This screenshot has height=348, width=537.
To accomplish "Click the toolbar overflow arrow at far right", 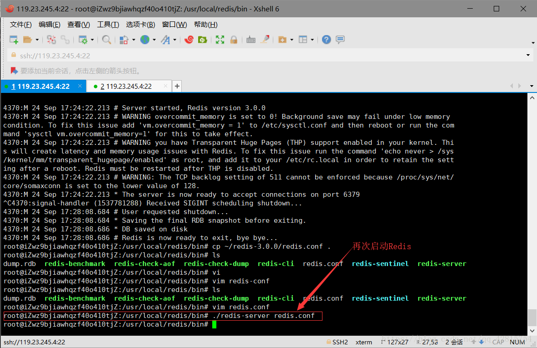I will click(533, 43).
